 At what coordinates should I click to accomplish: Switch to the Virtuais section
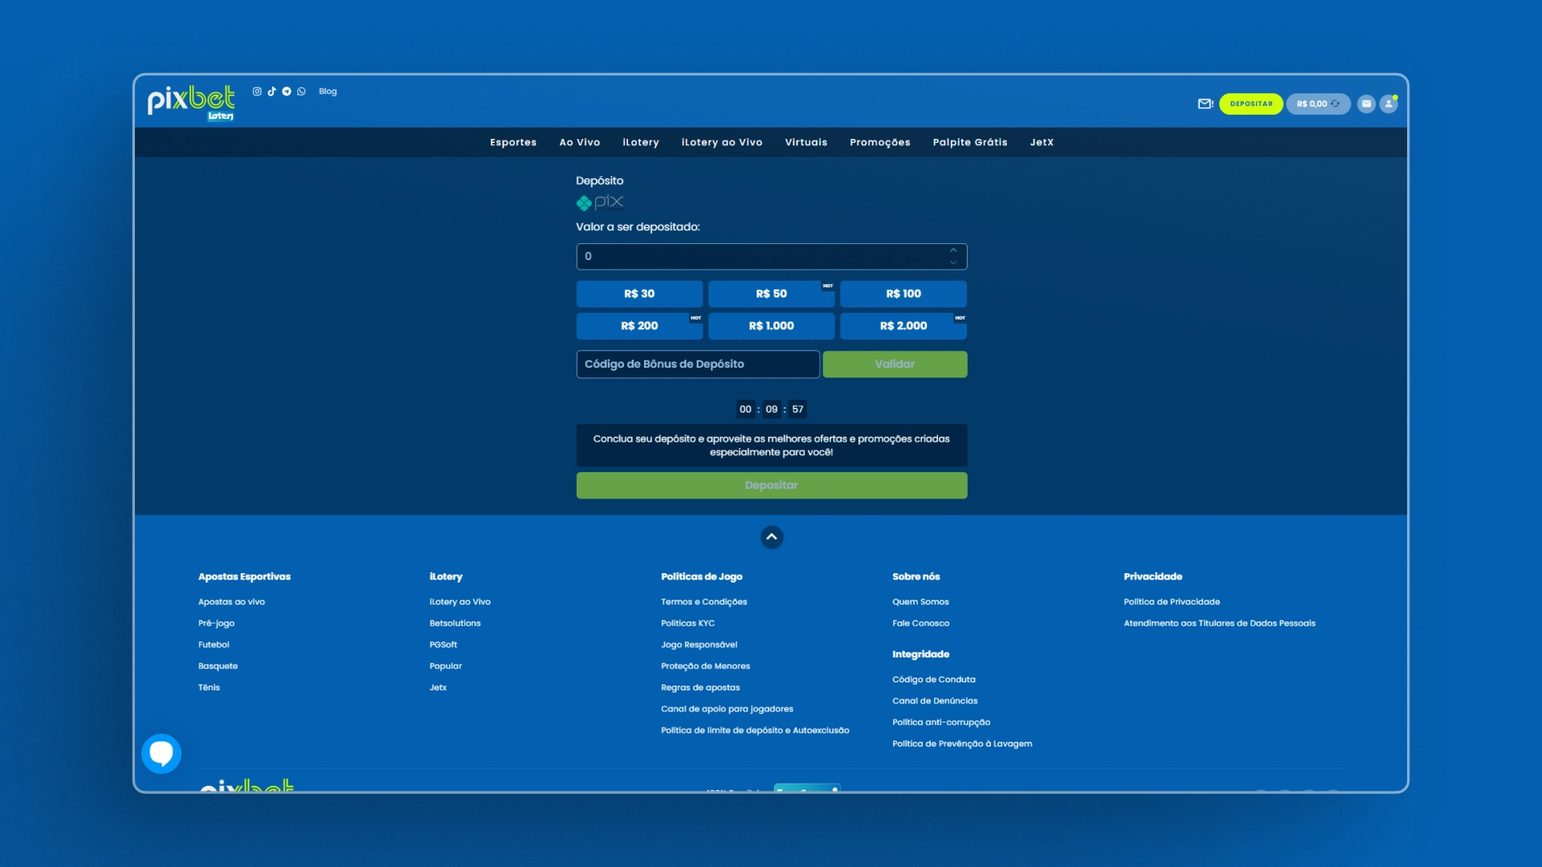pos(806,142)
